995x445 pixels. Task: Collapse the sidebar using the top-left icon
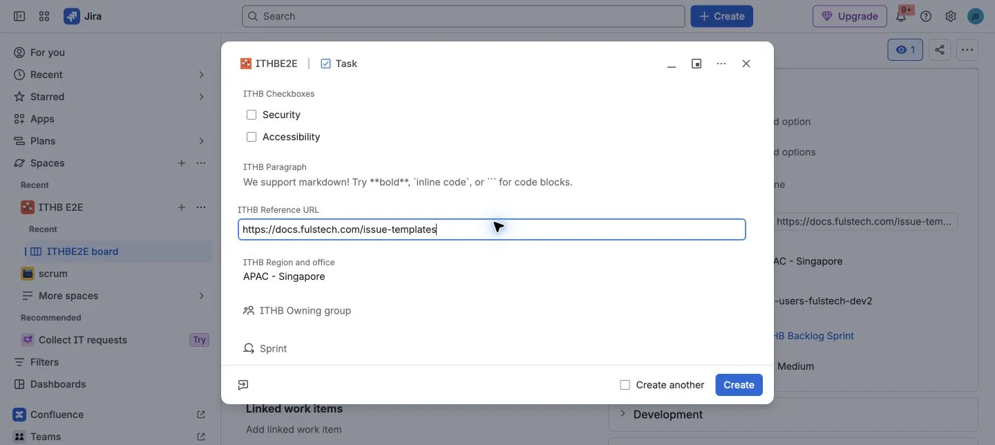pyautogui.click(x=19, y=16)
